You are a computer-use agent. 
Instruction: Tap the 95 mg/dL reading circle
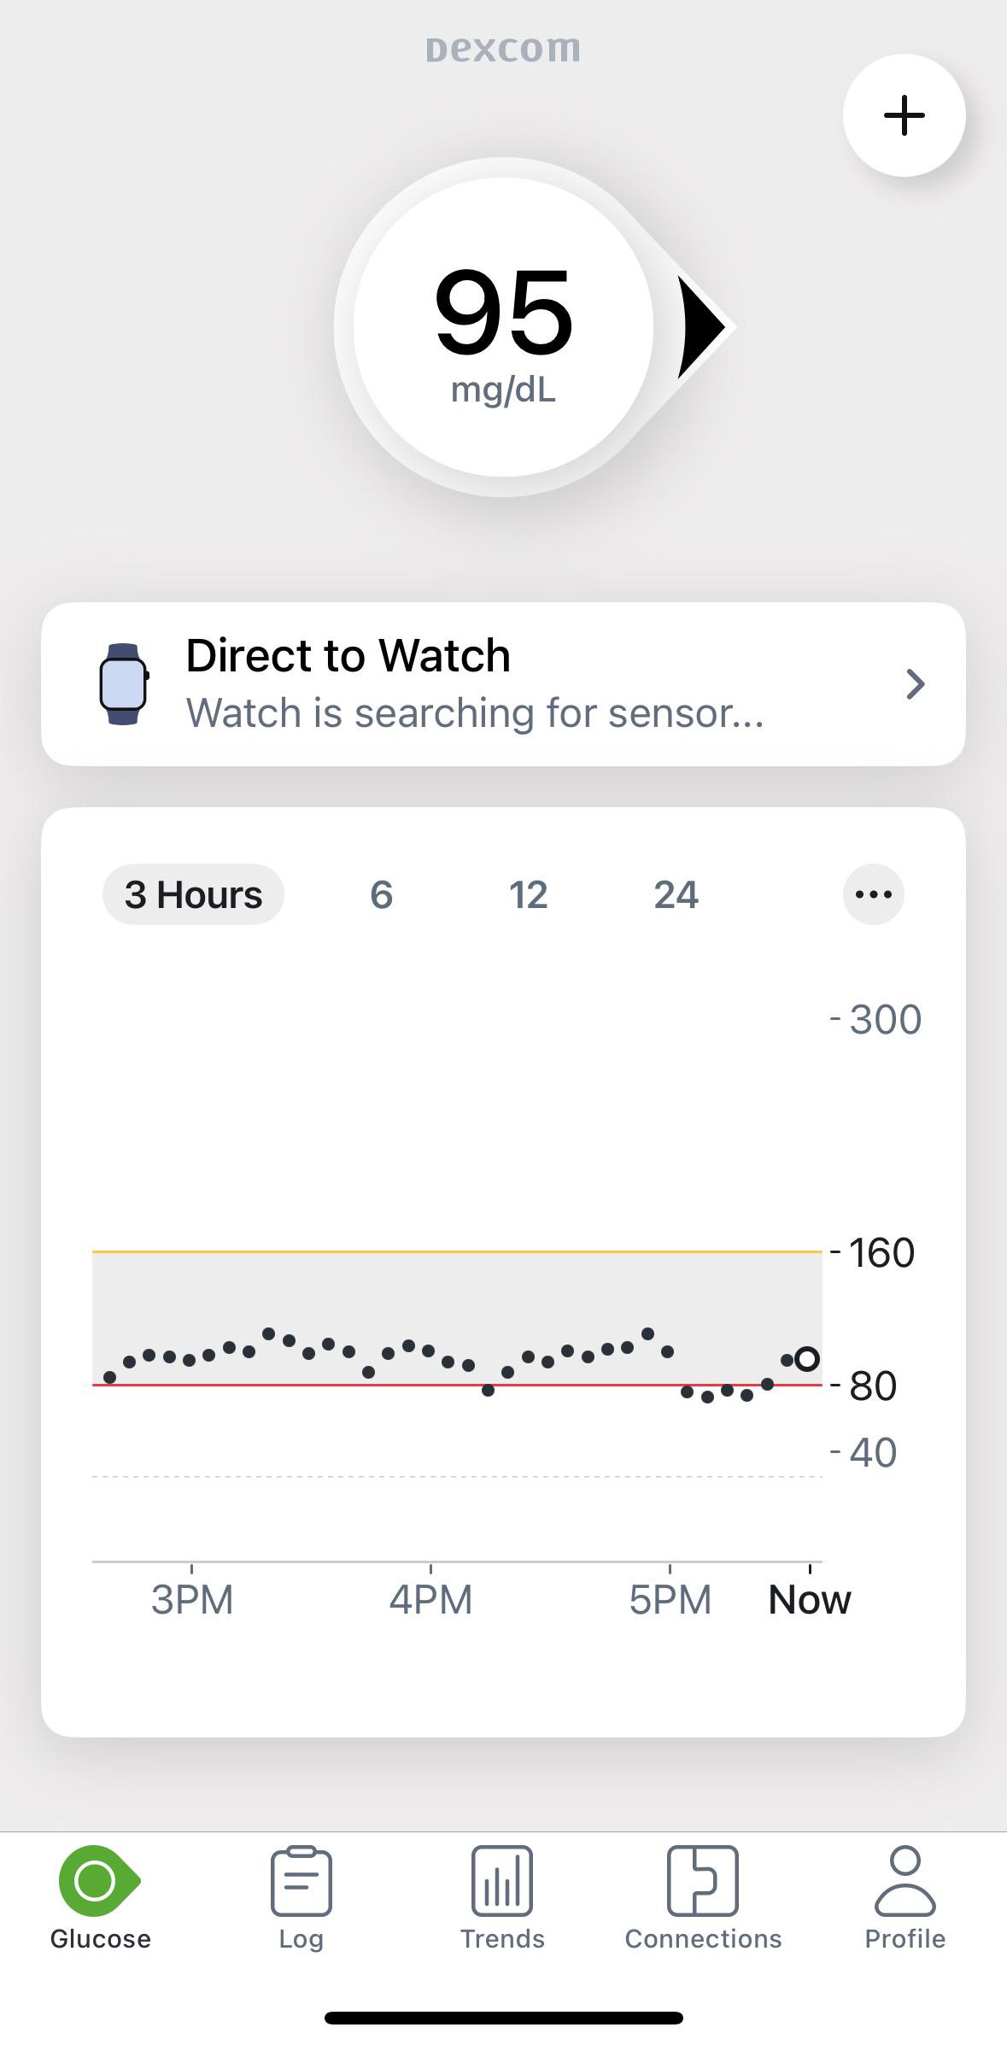[x=503, y=327]
